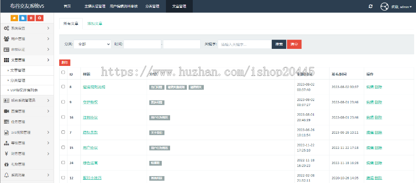Click the video file icon for 1V1视频管理

click(x=6, y=132)
